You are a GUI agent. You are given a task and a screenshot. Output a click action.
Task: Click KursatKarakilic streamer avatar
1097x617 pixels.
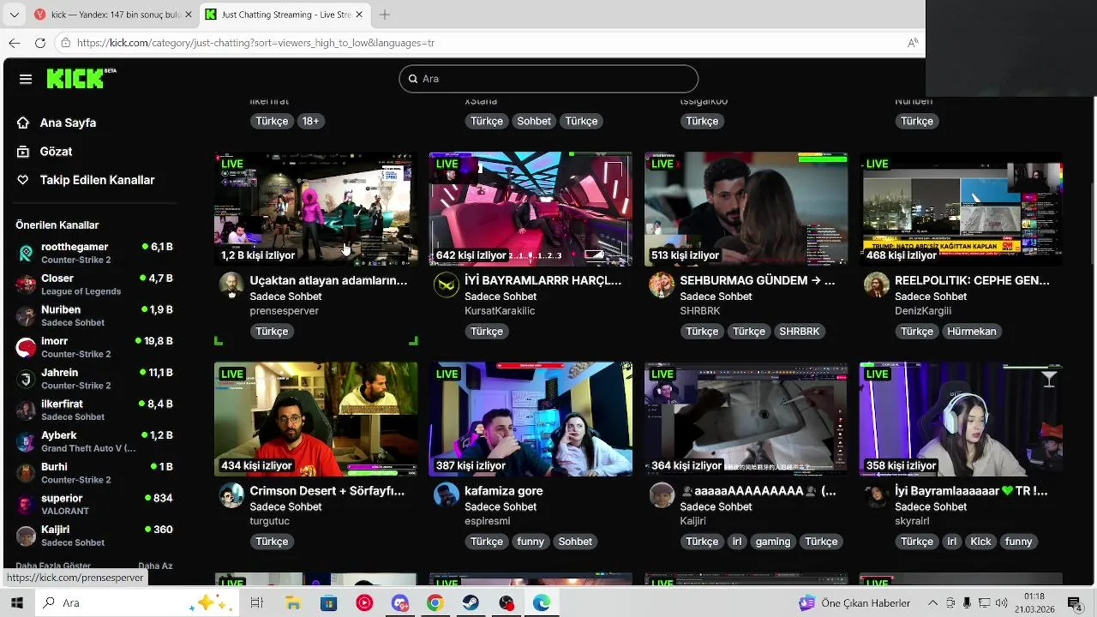coord(447,285)
